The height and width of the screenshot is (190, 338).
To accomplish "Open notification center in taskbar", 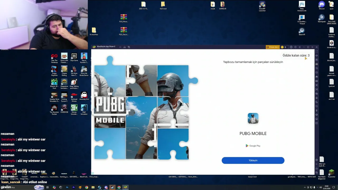I will click(x=334, y=187).
